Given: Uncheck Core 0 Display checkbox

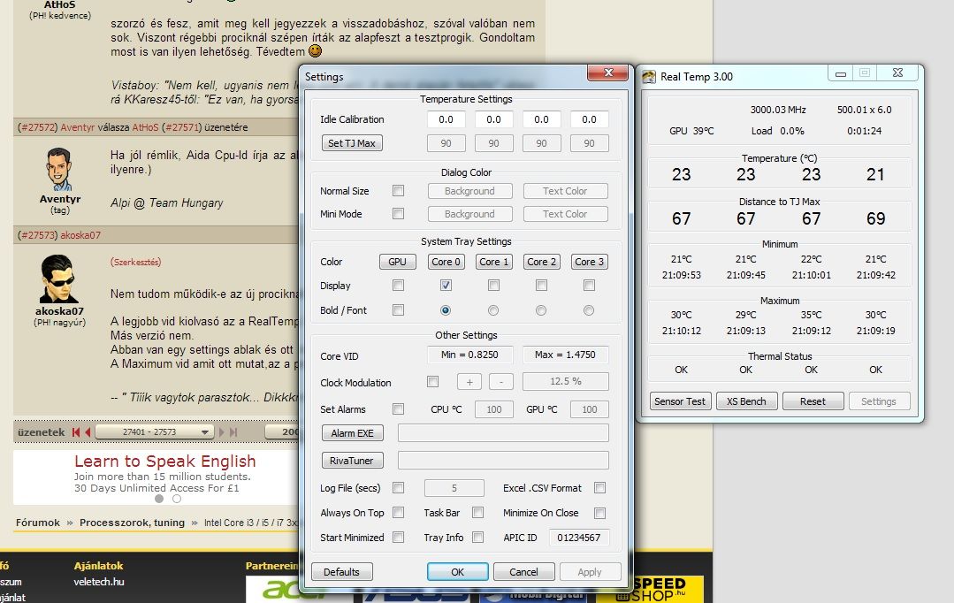Looking at the screenshot, I should (x=446, y=285).
